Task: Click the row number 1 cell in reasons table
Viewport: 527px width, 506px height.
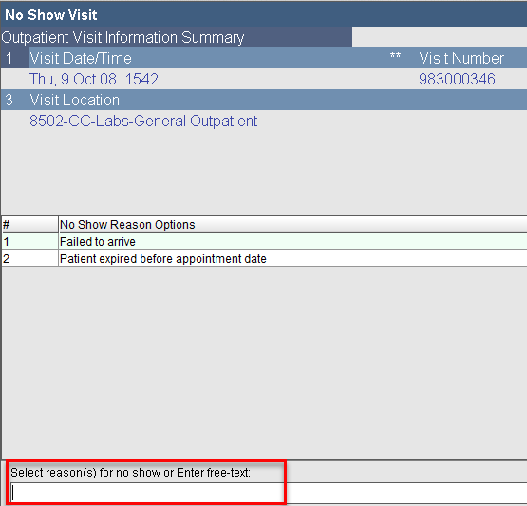Action: (30, 241)
